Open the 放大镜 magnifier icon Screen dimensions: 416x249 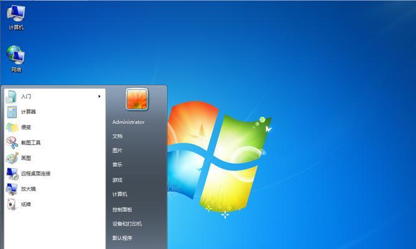(x=12, y=189)
